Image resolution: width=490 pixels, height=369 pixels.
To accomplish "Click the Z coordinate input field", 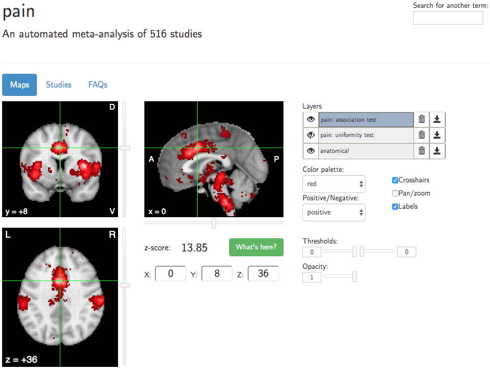I will pyautogui.click(x=263, y=274).
